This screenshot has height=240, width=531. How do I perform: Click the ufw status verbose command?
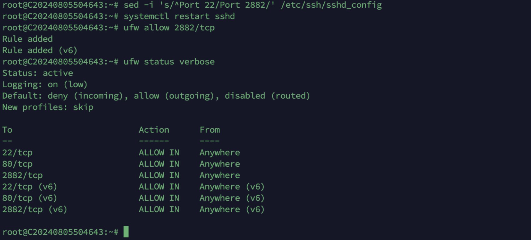click(169, 62)
